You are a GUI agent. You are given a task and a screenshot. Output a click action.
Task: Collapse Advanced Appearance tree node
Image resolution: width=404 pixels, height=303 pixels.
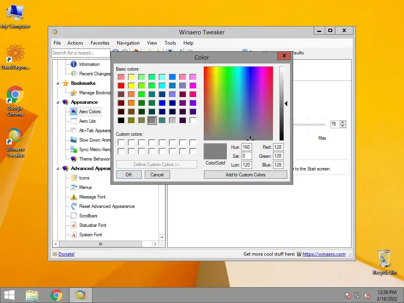click(x=58, y=168)
